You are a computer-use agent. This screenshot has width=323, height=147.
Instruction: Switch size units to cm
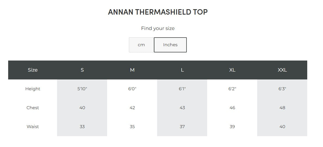tap(141, 45)
